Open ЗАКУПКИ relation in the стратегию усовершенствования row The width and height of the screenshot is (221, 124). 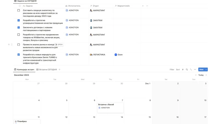tap(96, 20)
